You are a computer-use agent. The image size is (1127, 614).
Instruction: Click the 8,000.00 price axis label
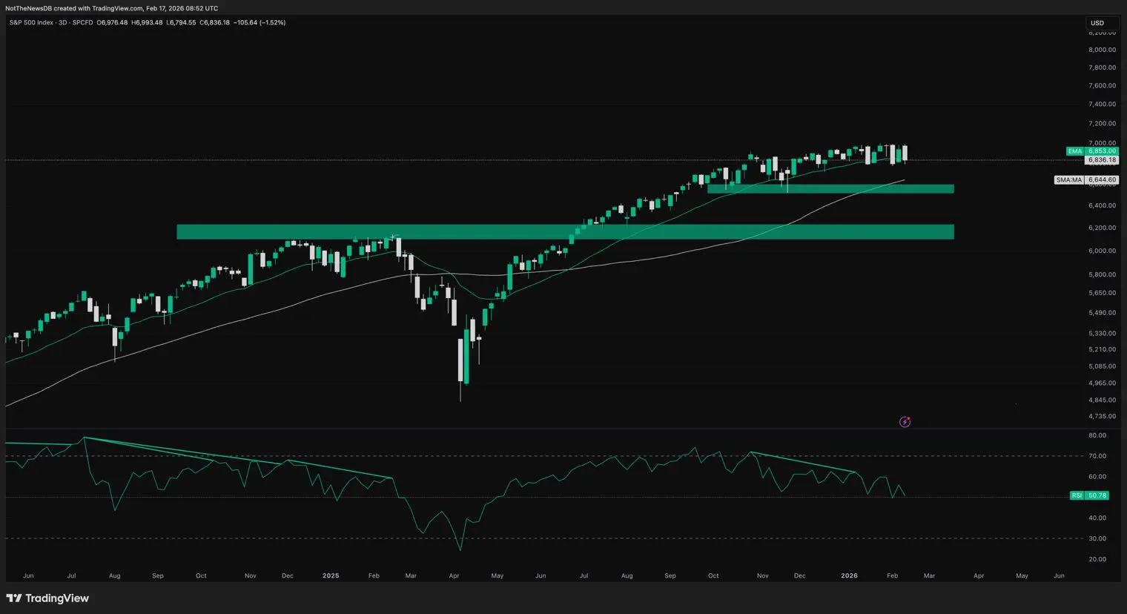1102,50
